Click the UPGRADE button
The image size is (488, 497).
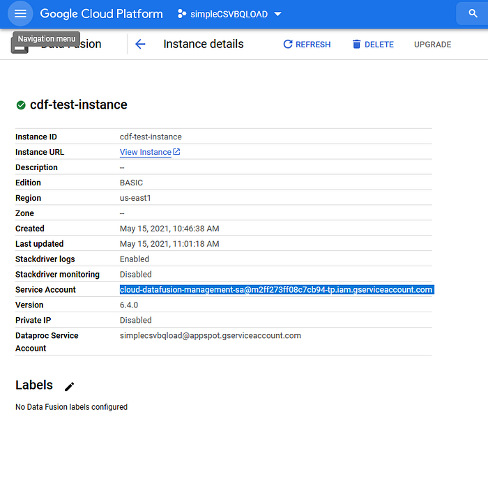432,45
